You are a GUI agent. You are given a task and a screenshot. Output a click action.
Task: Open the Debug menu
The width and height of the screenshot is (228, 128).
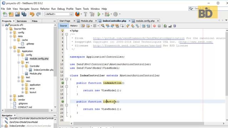click(61, 9)
